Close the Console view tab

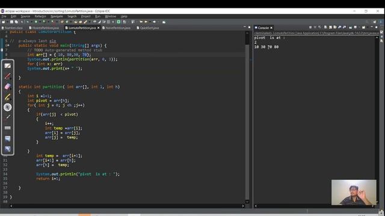point(271,28)
